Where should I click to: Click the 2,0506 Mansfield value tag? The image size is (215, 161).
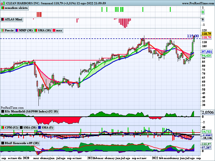[208, 112]
